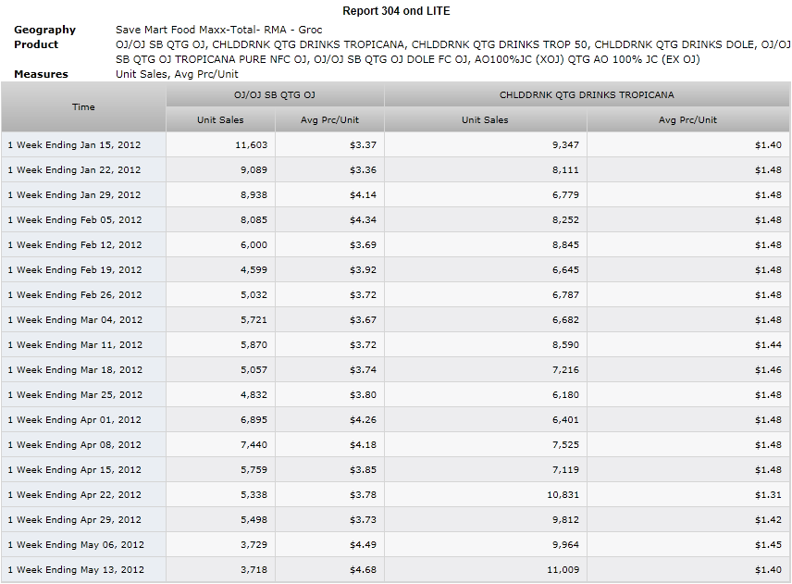Click average price cell $4.49
Image resolution: width=792 pixels, height=584 pixels.
(x=363, y=545)
